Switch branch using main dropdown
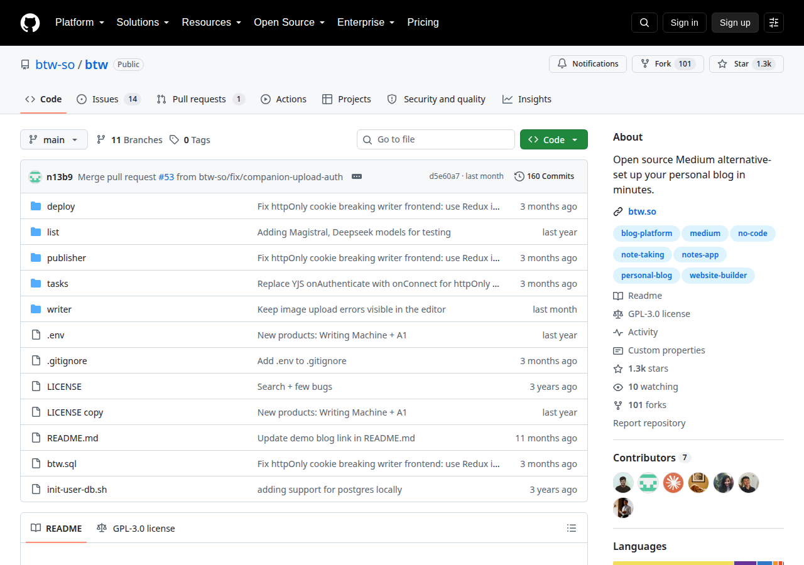The image size is (804, 565). 54,139
